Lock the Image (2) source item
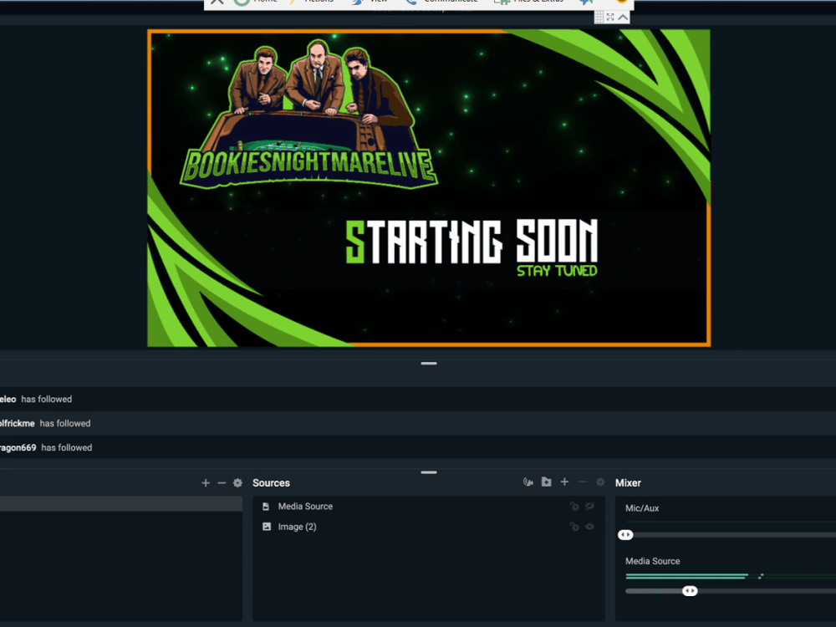836x627 pixels. click(x=574, y=527)
